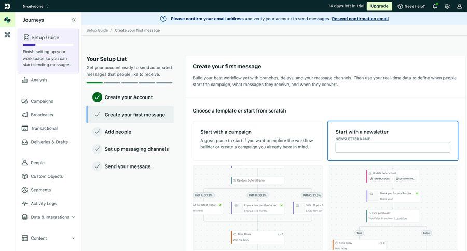The width and height of the screenshot is (467, 251).
Task: Expand the Data & Integrations chevron
Action: pyautogui.click(x=74, y=217)
